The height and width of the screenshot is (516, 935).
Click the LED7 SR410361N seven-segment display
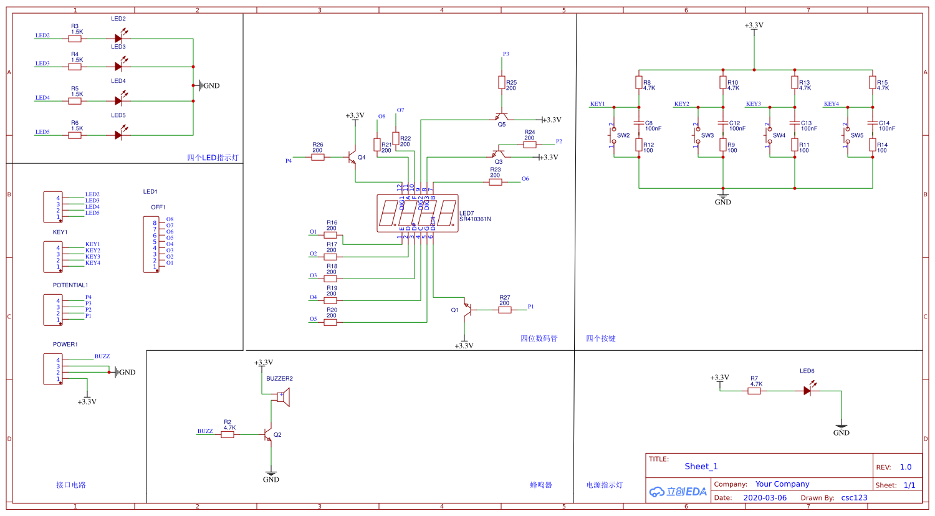[418, 214]
